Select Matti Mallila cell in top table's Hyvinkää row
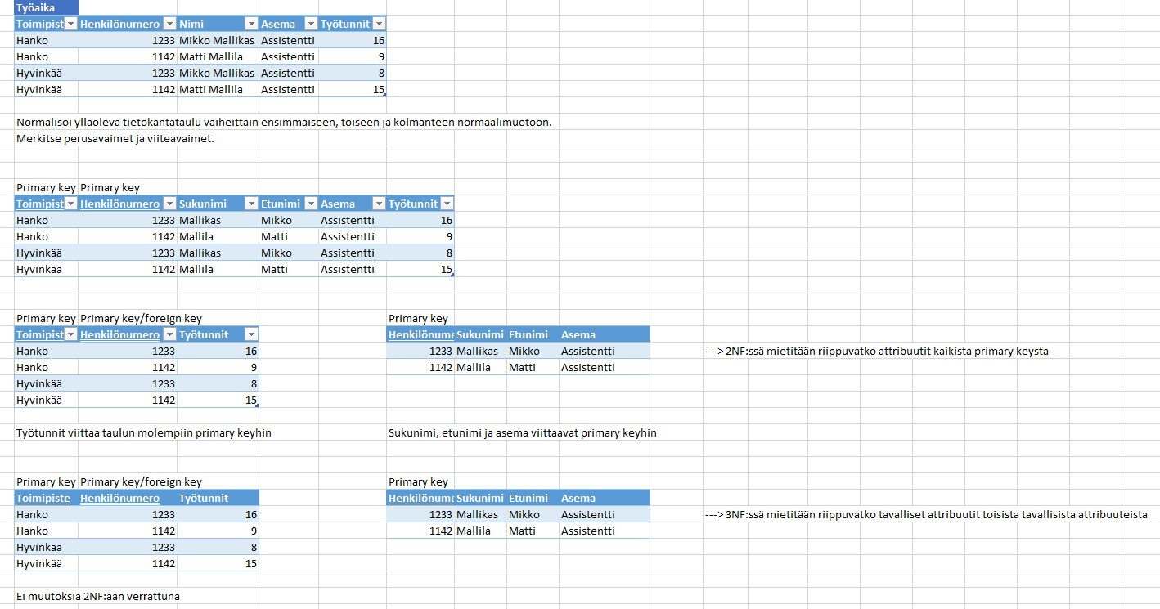1160x609 pixels. [211, 89]
